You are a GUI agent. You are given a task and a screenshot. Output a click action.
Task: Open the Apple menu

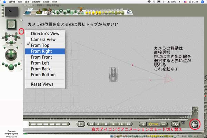point(4,2)
